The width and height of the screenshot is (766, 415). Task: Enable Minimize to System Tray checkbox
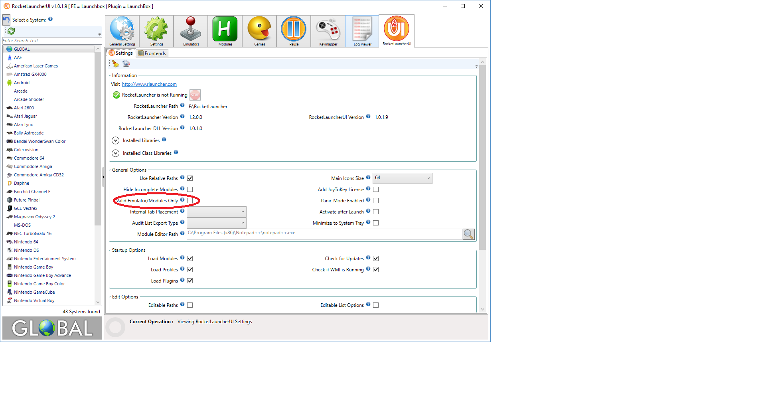[x=376, y=223]
